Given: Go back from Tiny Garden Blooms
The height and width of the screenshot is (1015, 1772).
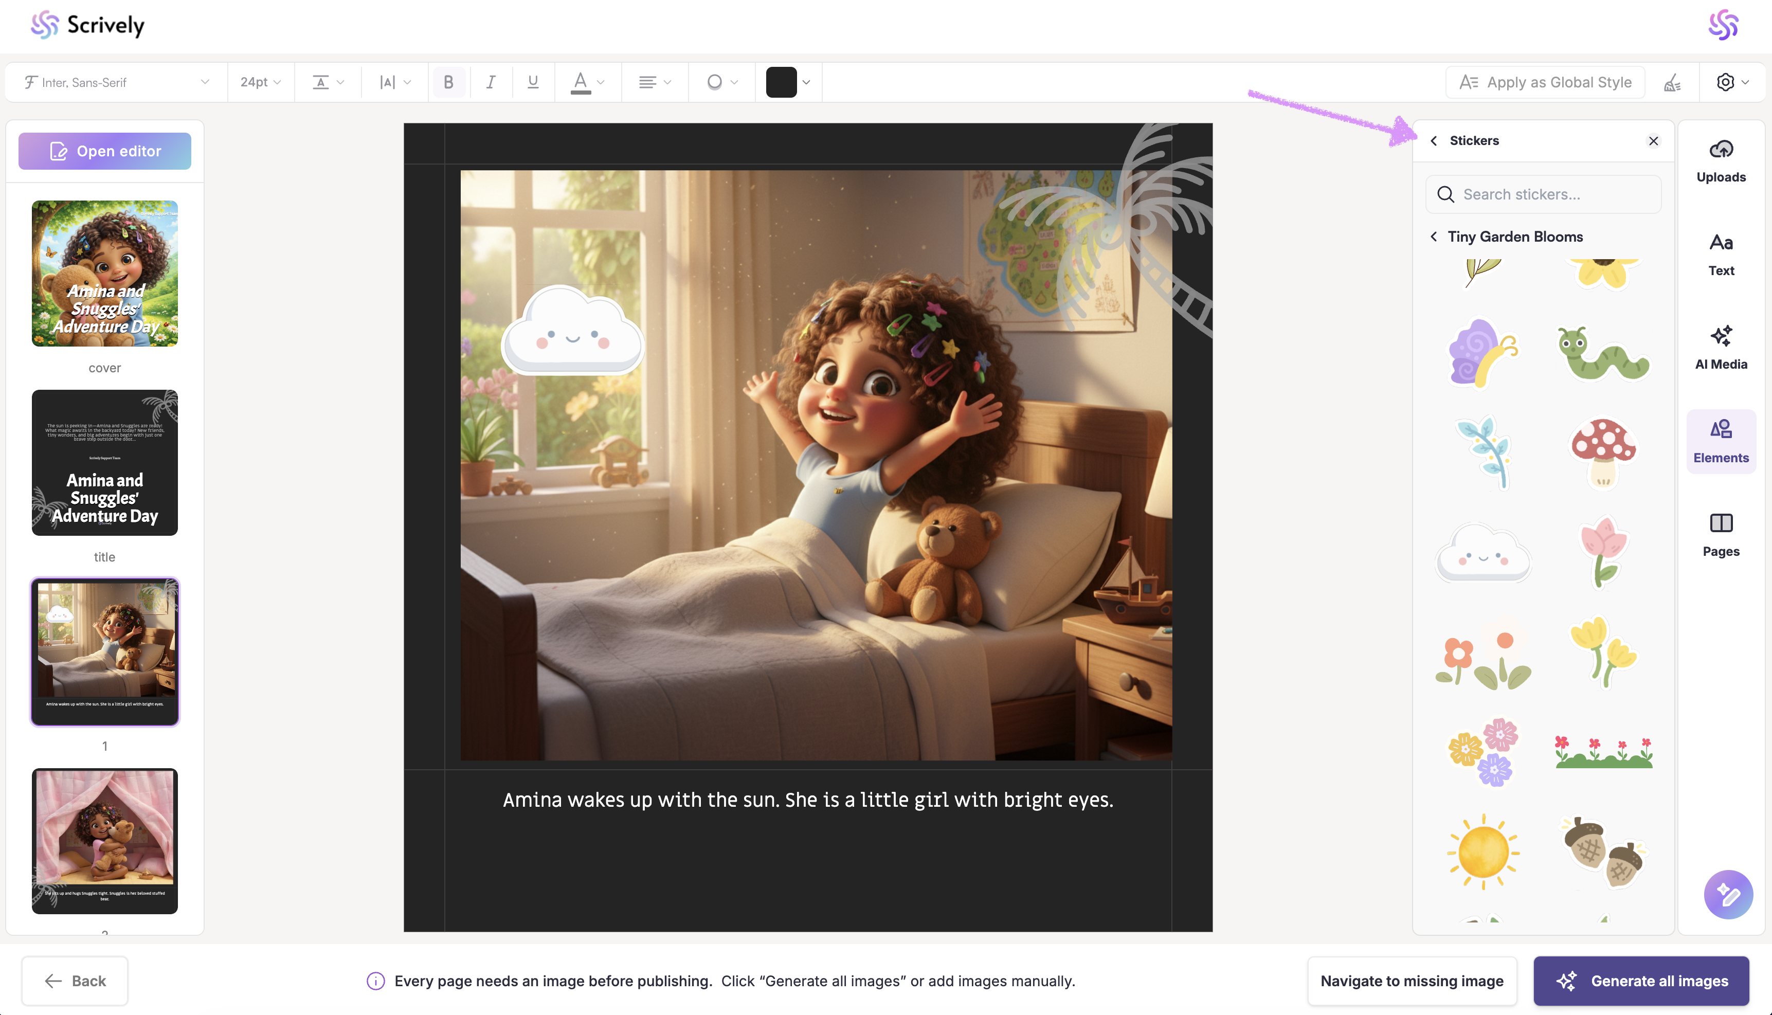Looking at the screenshot, I should point(1434,237).
